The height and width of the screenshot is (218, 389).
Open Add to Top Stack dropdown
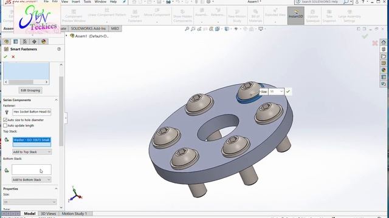(x=32, y=152)
